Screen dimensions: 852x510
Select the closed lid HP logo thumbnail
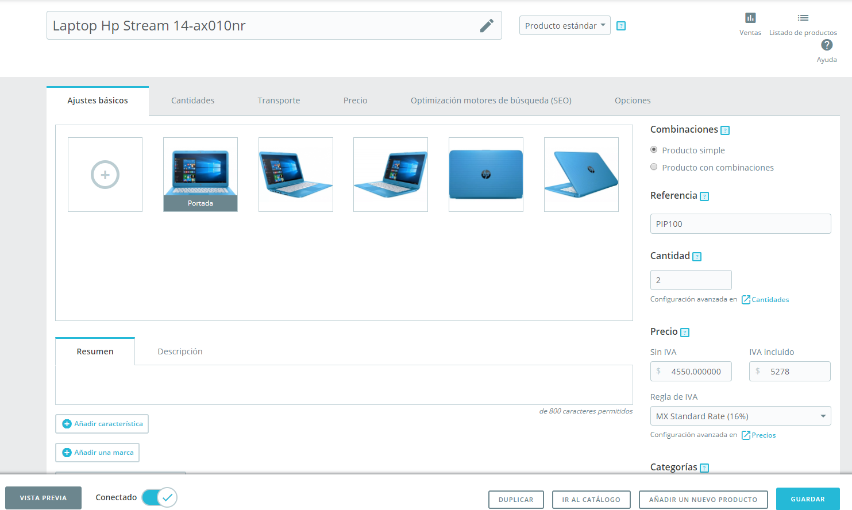tap(486, 175)
